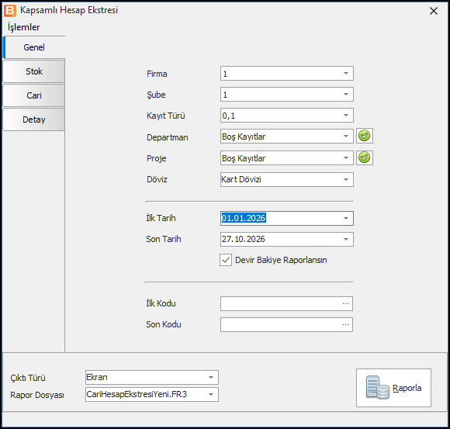Open the Proje dropdown list
The height and width of the screenshot is (429, 450).
click(346, 157)
